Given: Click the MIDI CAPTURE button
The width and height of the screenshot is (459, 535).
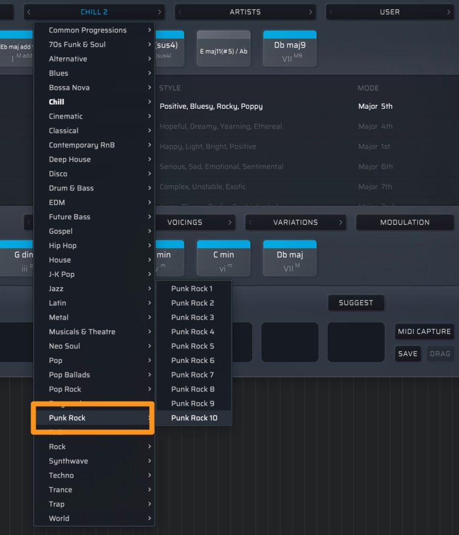Looking at the screenshot, I should click(424, 331).
